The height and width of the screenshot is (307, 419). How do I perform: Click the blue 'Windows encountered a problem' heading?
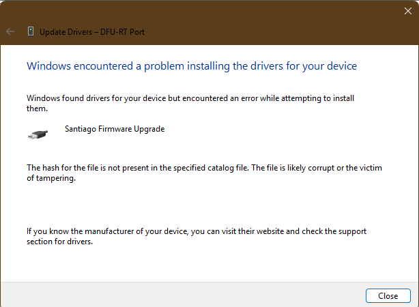coord(192,66)
